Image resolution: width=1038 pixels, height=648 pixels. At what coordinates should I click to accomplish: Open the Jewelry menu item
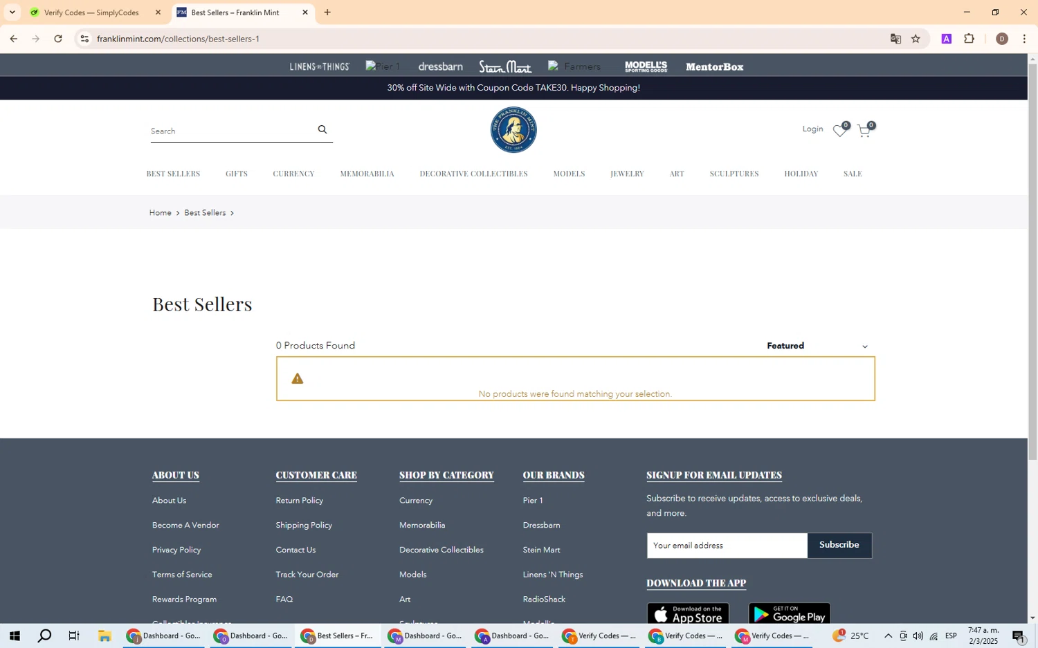click(627, 174)
